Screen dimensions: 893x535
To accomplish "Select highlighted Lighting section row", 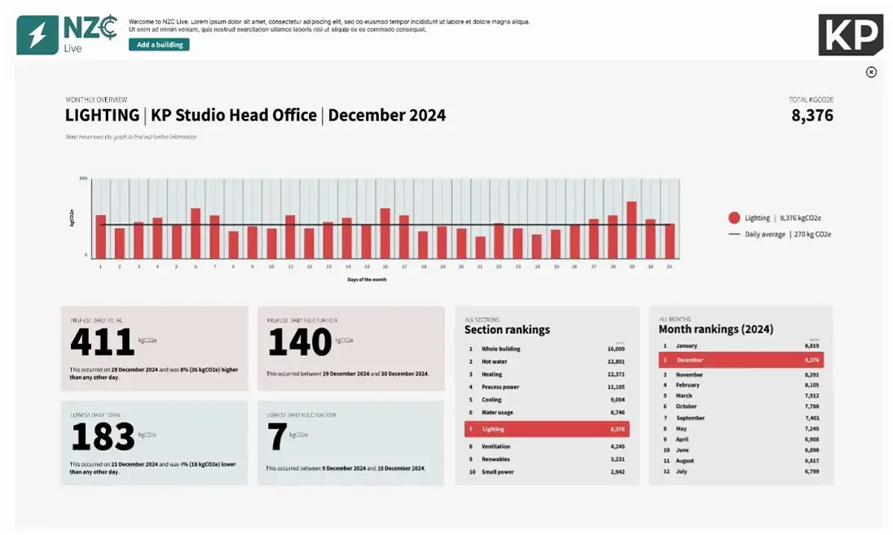I will pyautogui.click(x=545, y=429).
